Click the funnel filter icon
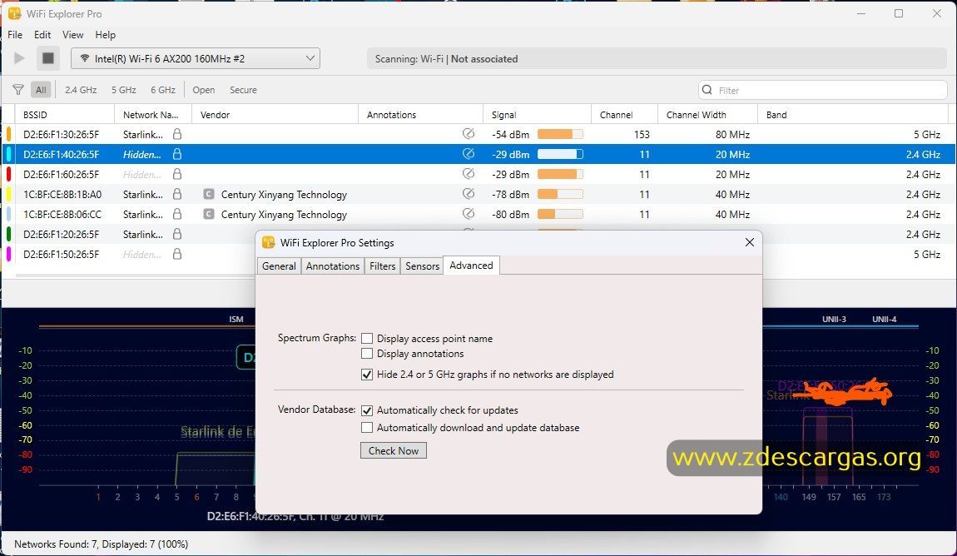This screenshot has width=957, height=556. pos(18,90)
